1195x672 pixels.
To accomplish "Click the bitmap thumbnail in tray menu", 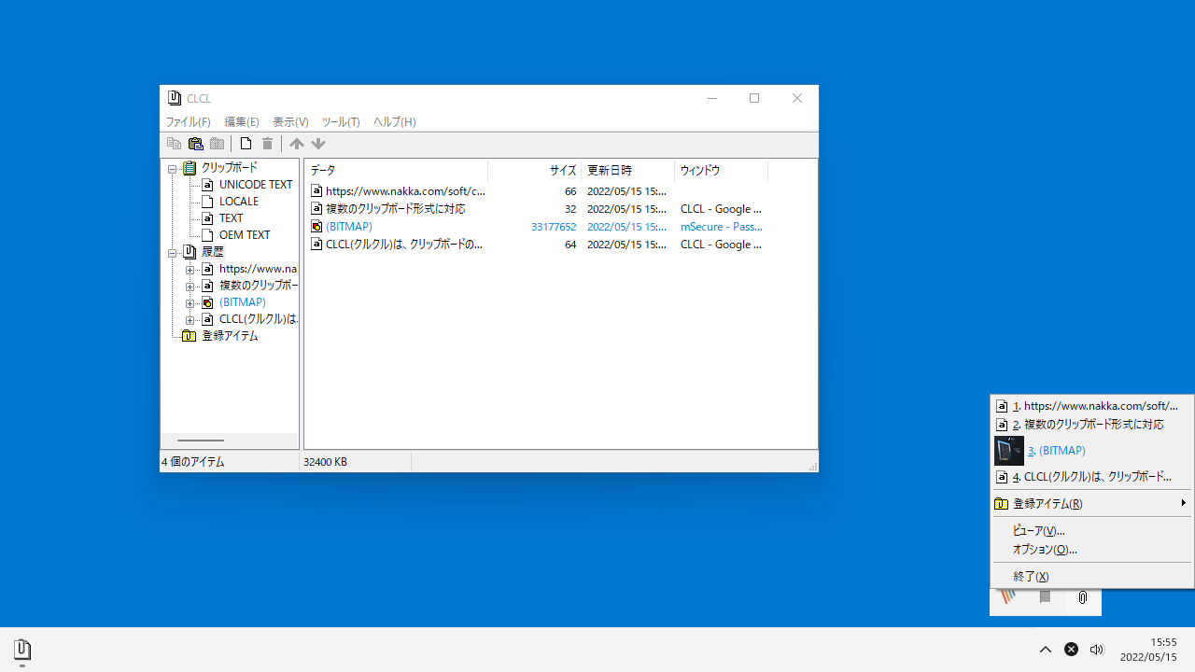I will [x=1009, y=451].
